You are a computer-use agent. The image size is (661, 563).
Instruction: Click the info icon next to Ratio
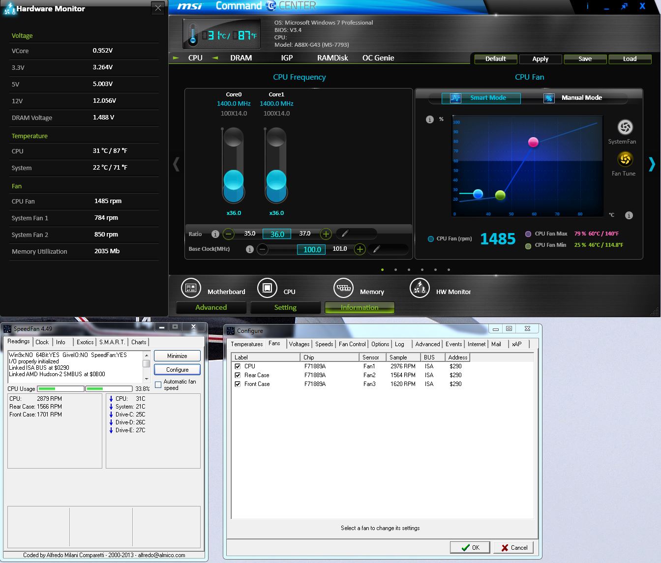click(x=215, y=234)
